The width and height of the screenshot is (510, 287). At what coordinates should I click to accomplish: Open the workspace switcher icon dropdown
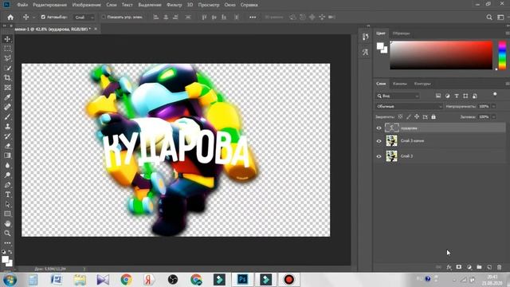pyautogui.click(x=500, y=18)
